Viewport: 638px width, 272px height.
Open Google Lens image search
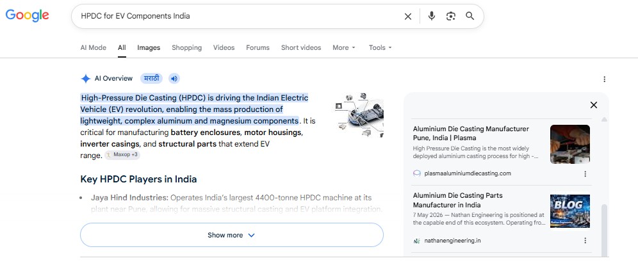click(x=450, y=16)
